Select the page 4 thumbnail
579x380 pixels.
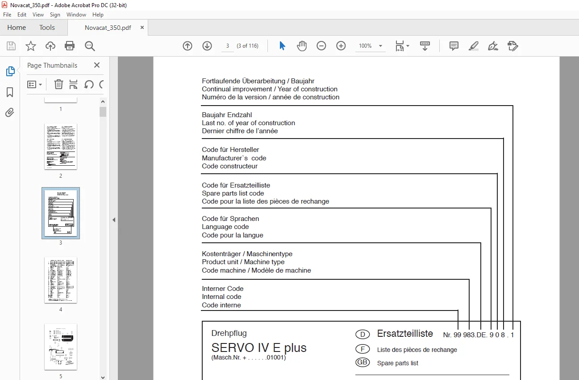pos(61,280)
